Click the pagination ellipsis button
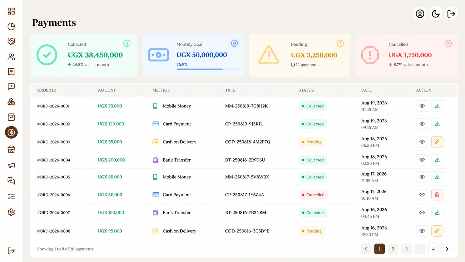 (420, 249)
